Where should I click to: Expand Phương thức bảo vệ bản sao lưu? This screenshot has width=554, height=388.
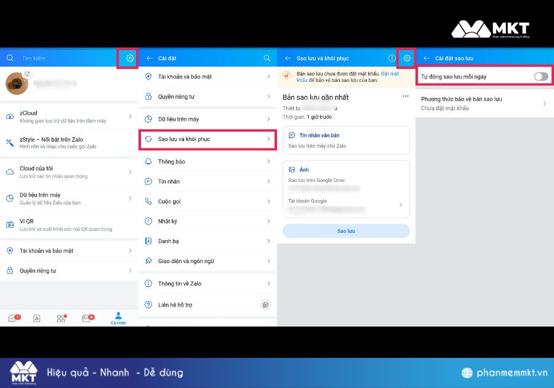coord(544,103)
